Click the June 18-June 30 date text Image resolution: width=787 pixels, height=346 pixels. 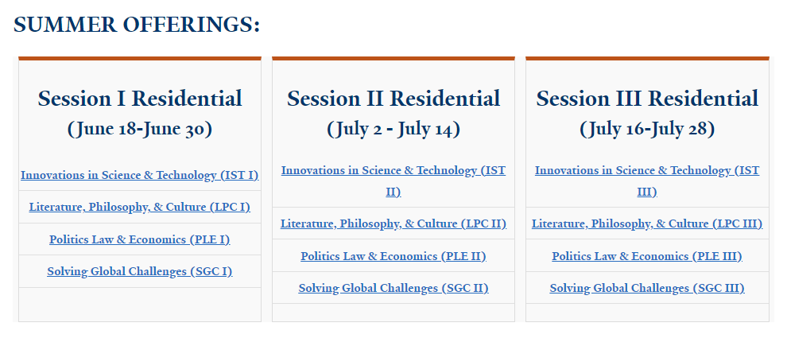coord(139,129)
